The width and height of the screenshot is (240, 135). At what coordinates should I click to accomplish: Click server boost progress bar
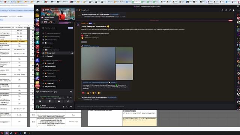(66, 22)
